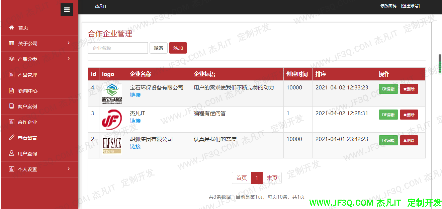442x209 pixels.
Task: Expand the 关于公司 submenu arrow
Action: coord(69,43)
